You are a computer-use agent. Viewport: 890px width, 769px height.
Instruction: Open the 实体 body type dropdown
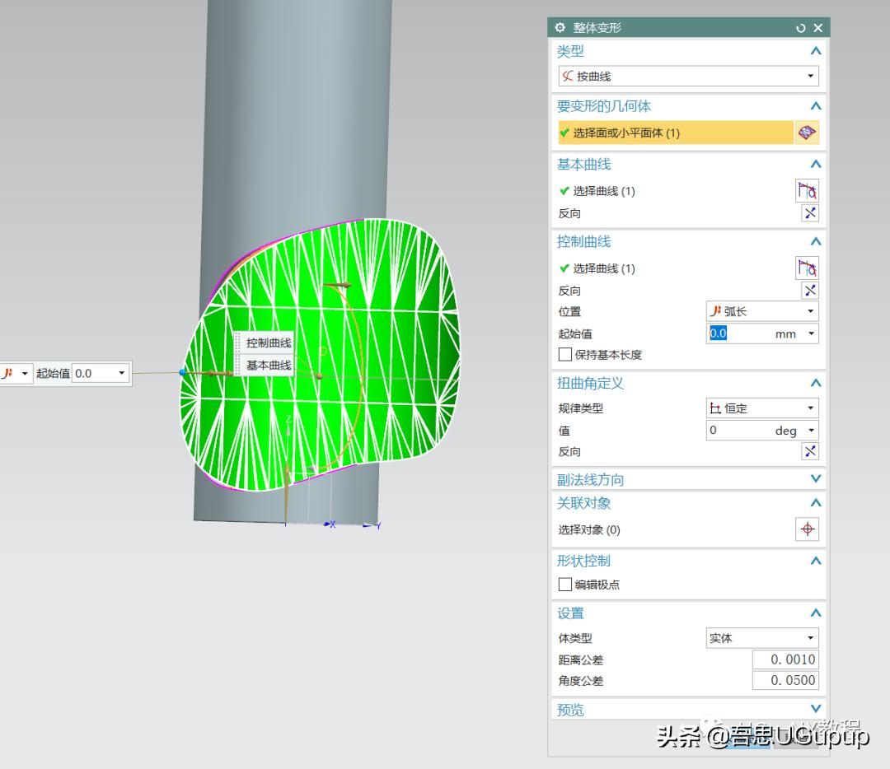tap(761, 638)
